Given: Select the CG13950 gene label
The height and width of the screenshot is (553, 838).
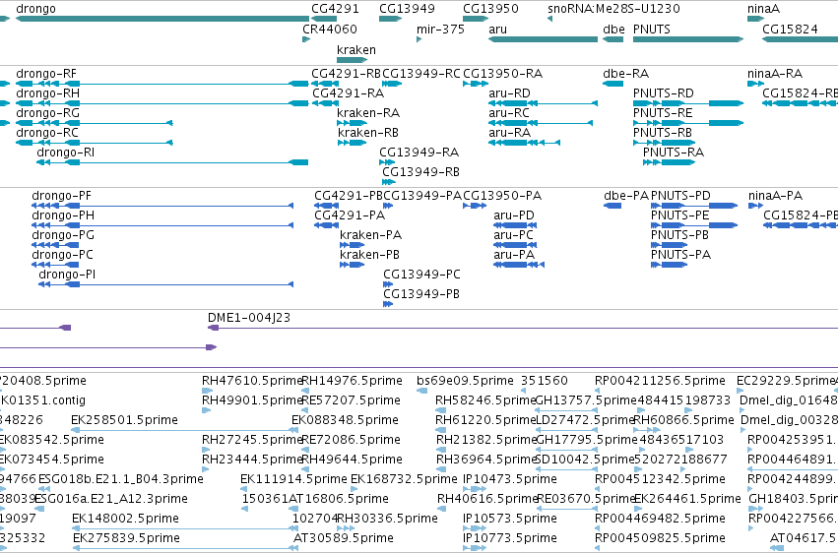Looking at the screenshot, I should click(490, 9).
